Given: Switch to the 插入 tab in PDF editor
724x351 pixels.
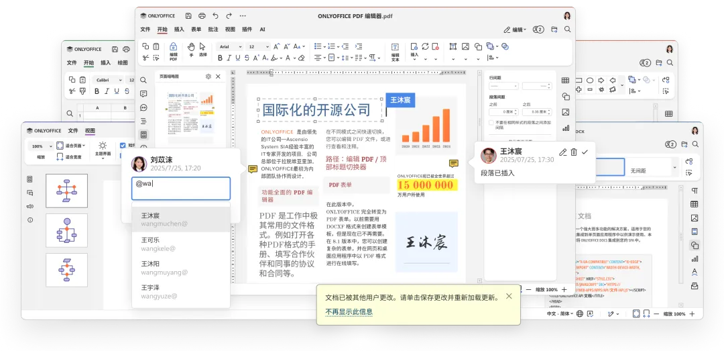Looking at the screenshot, I should point(179,29).
